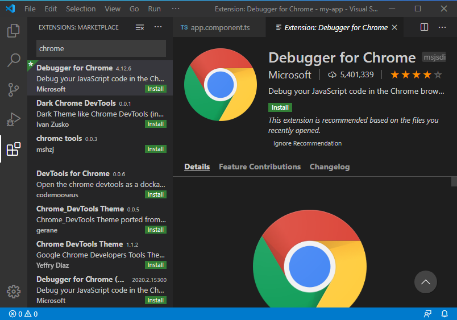This screenshot has height=320, width=457.
Task: Select Chrome DevTools Theme 1.1.2 item
Action: coord(100,254)
